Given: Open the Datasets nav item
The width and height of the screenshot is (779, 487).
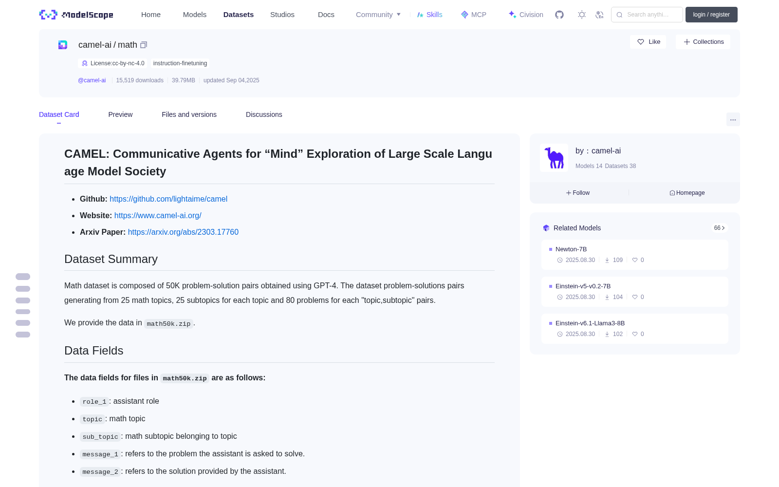Looking at the screenshot, I should point(239,15).
